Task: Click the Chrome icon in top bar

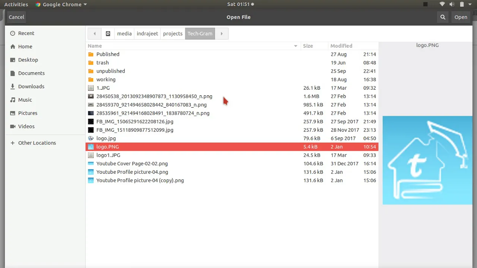Action: tap(38, 4)
